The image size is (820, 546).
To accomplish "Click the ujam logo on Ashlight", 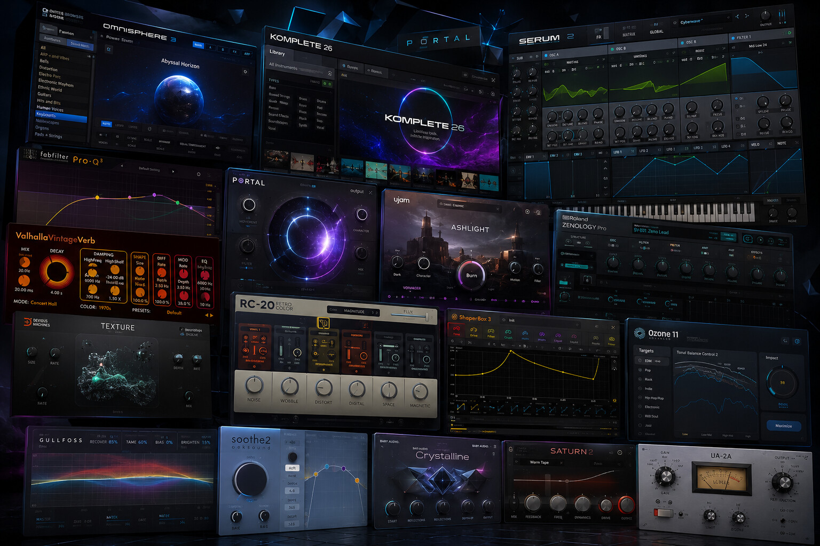I will 401,200.
